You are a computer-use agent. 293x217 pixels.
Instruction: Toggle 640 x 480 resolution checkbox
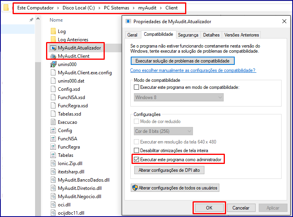[136, 142]
